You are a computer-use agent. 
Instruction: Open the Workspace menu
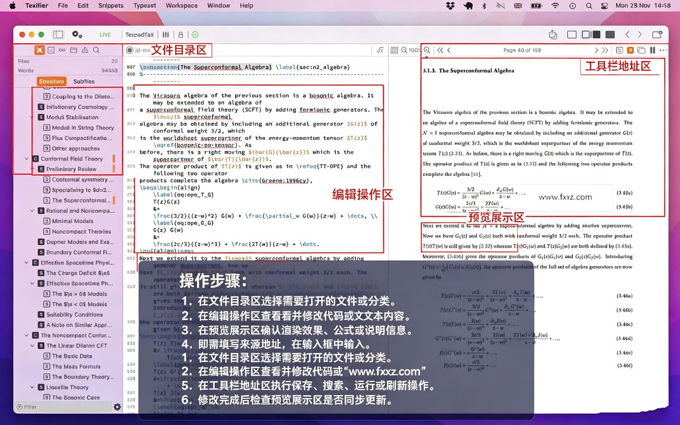[181, 5]
